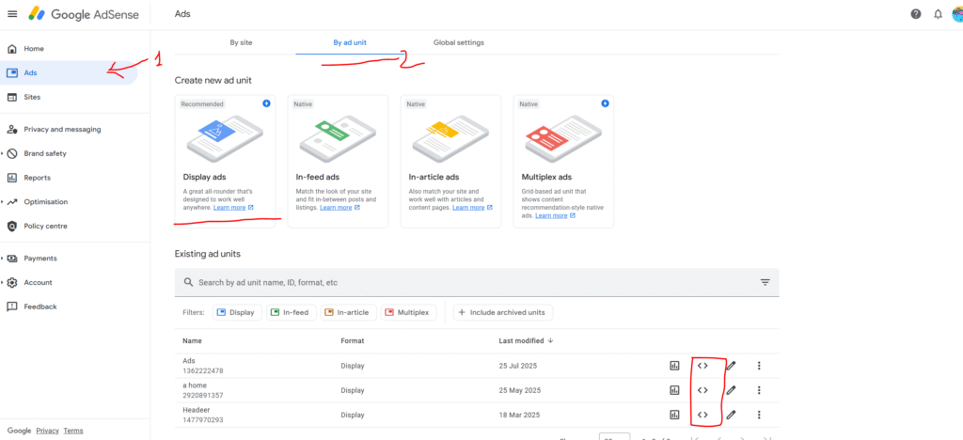Click the Help question mark icon

(x=915, y=14)
